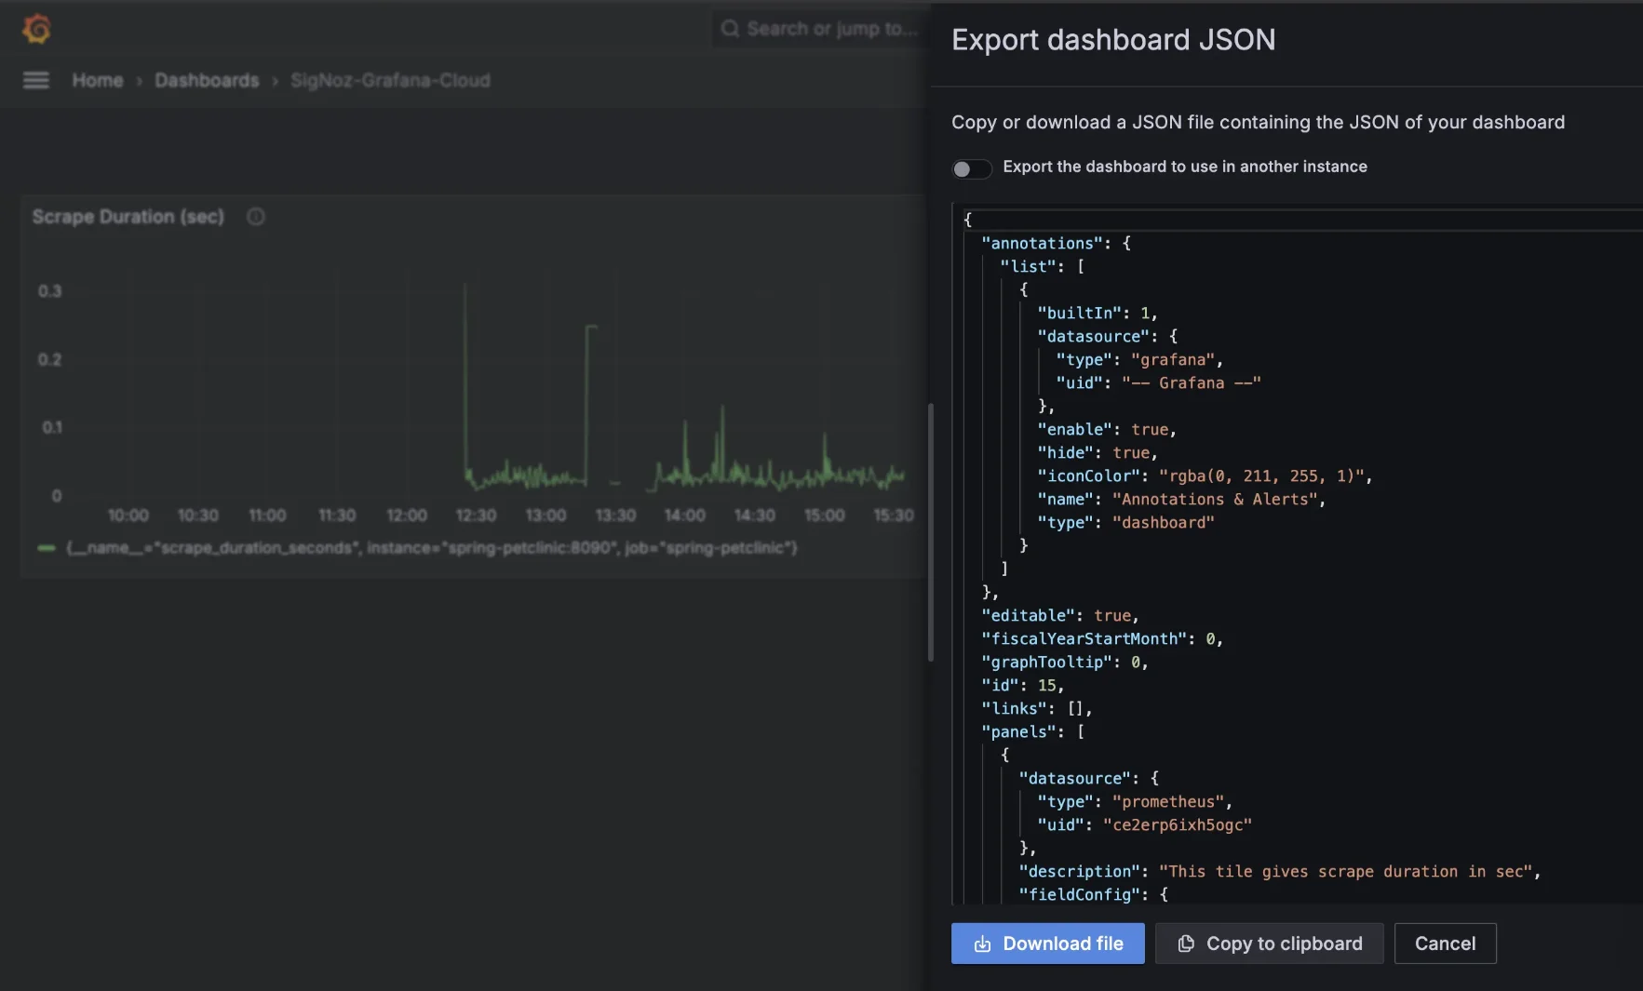Click the "type": "dashboard" line
Screen dimensions: 1643x991
pos(1125,522)
